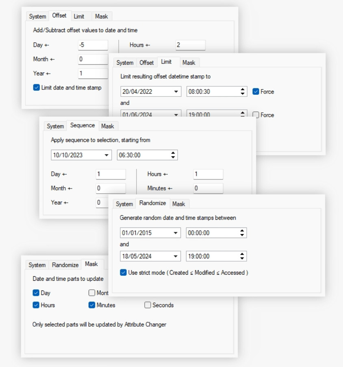This screenshot has height=367, width=343.
Task: Open the 01/01/2015 date dropdown
Action: coord(176,233)
